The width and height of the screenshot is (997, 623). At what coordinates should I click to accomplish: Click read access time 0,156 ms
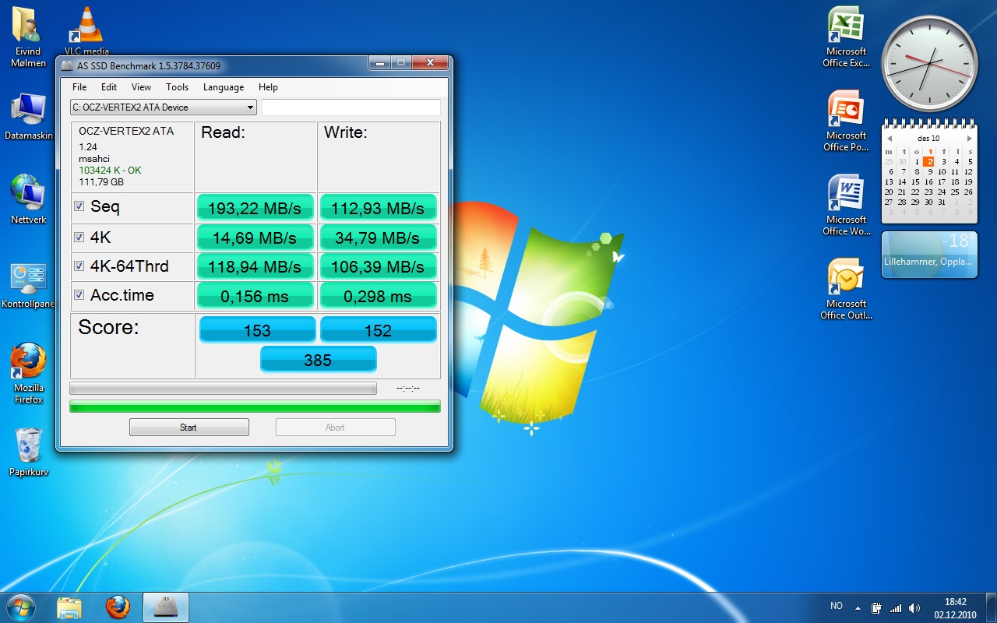(256, 296)
